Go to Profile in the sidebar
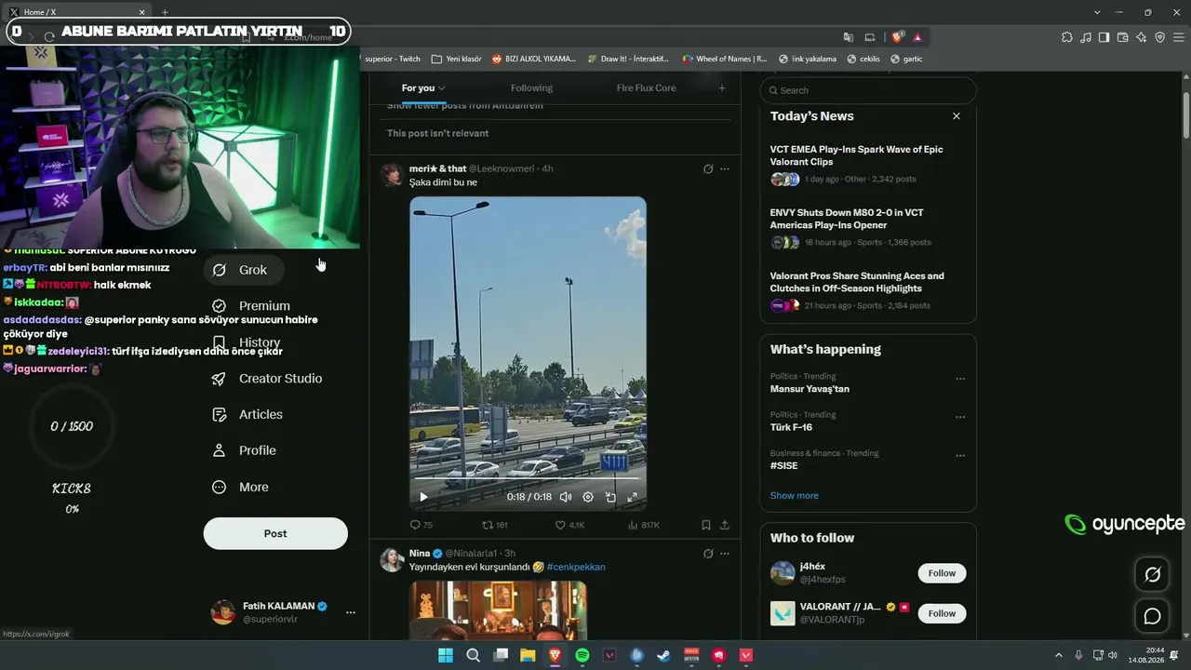 [x=244, y=450]
